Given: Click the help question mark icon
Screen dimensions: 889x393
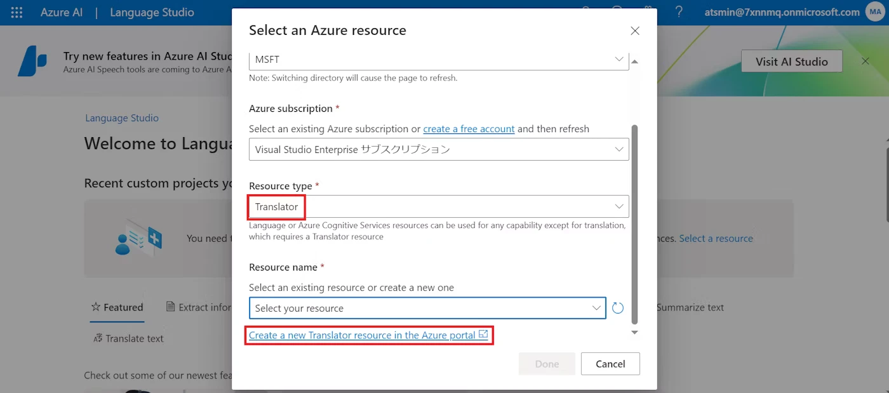Looking at the screenshot, I should point(679,12).
